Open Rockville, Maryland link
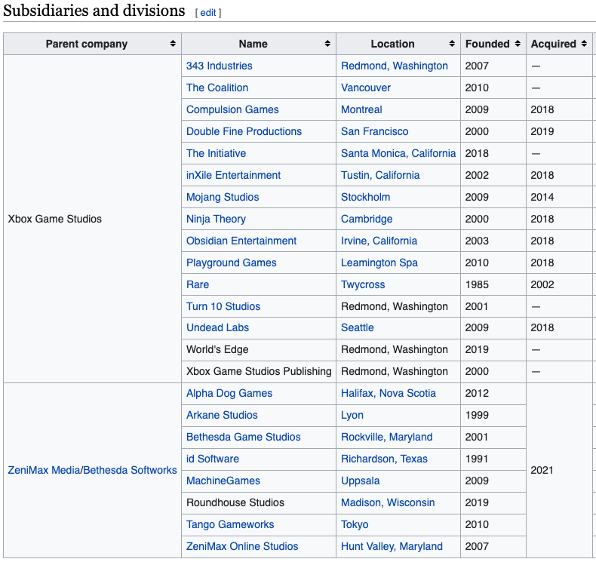 click(x=386, y=437)
